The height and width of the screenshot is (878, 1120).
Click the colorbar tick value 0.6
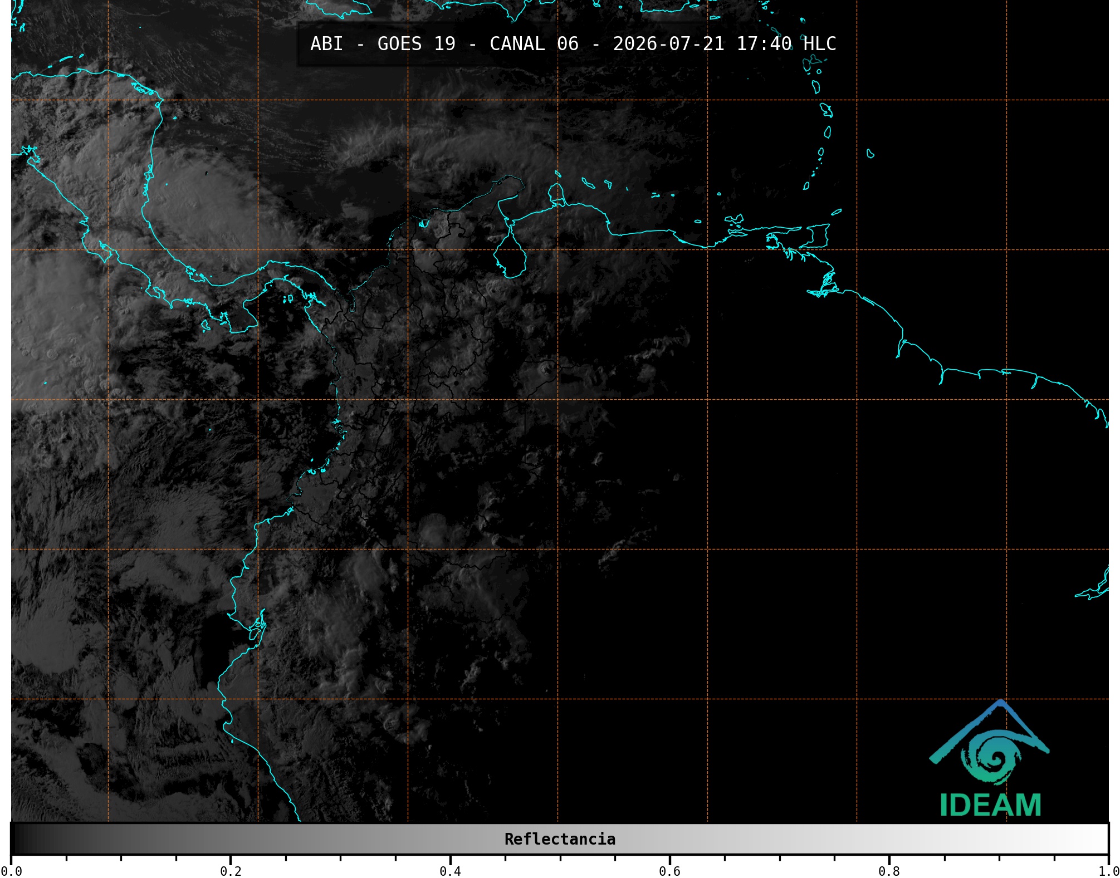coord(669,871)
